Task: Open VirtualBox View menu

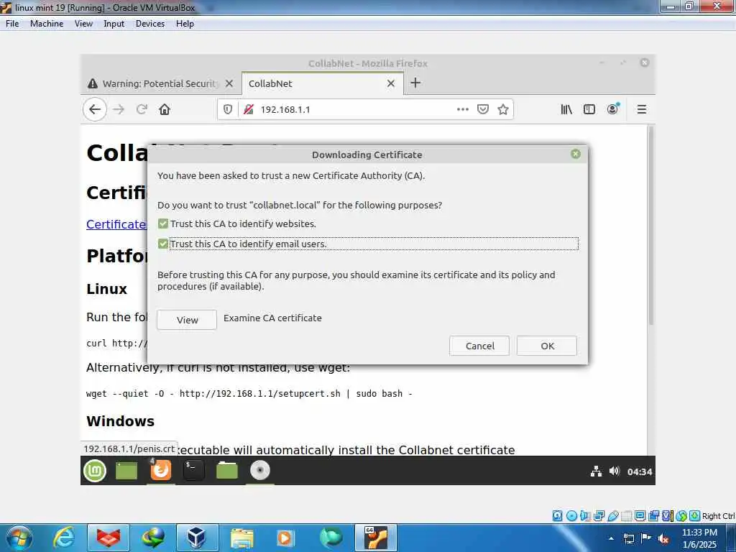Action: point(83,24)
